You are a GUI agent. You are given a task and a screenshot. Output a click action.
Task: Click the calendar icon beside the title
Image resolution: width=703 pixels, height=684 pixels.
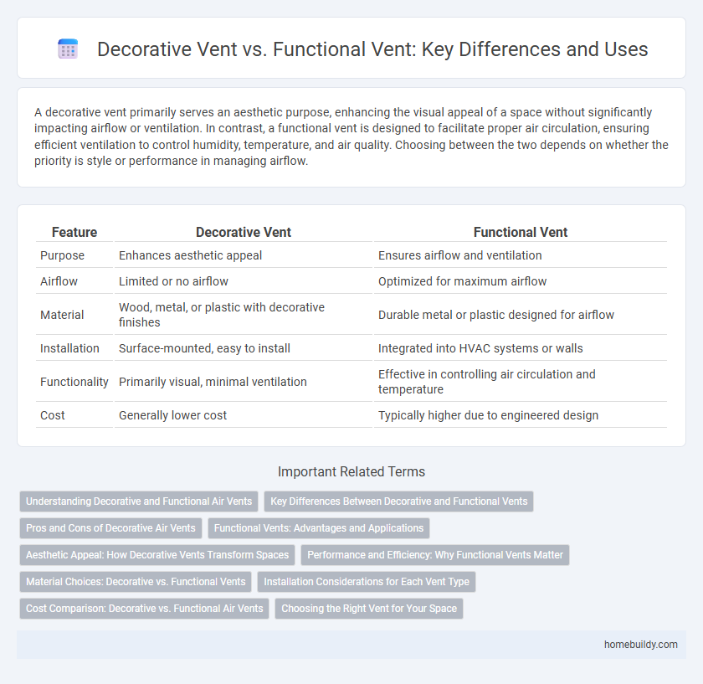[69, 49]
